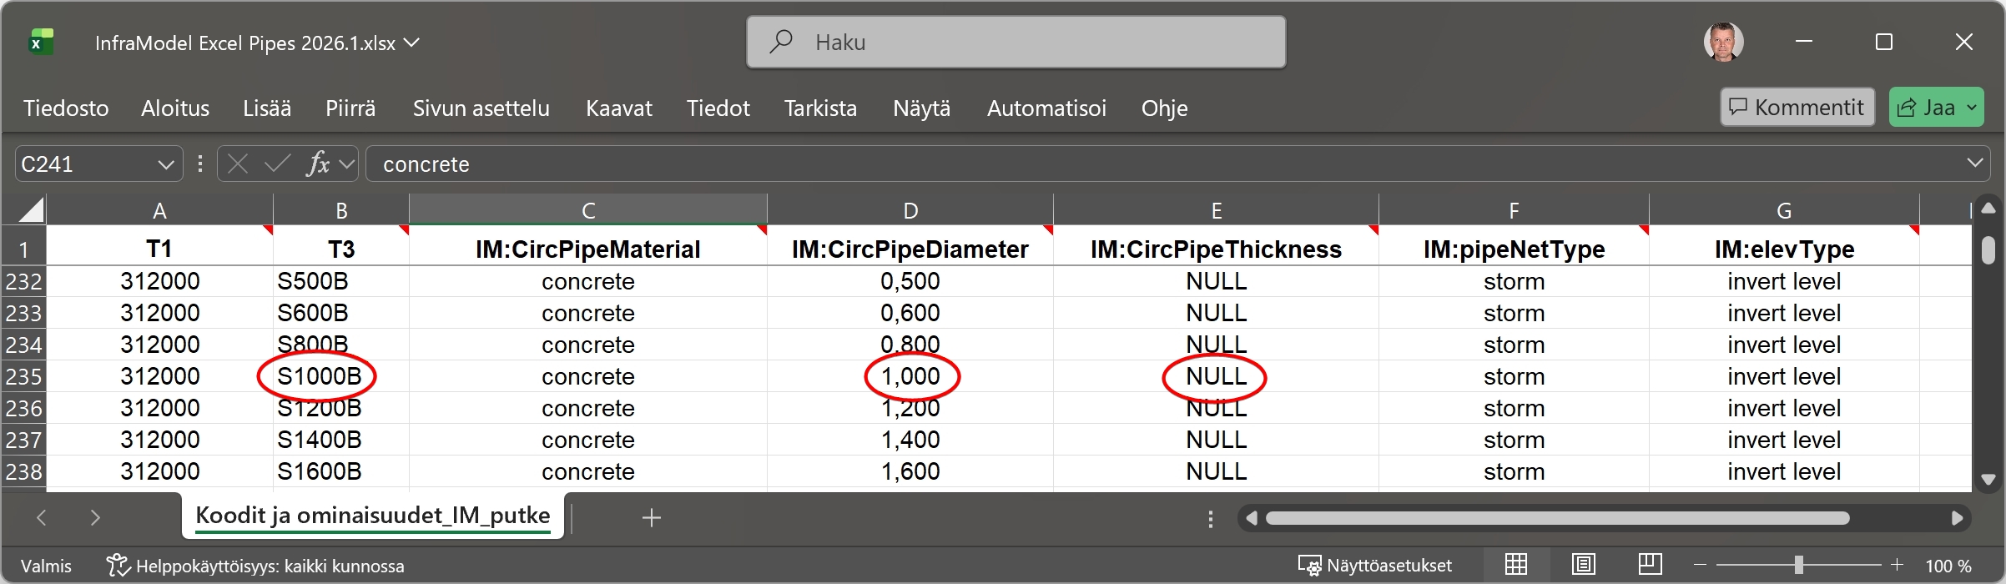Go to next sheet arrow
Screen dimensions: 2006x584
click(95, 518)
